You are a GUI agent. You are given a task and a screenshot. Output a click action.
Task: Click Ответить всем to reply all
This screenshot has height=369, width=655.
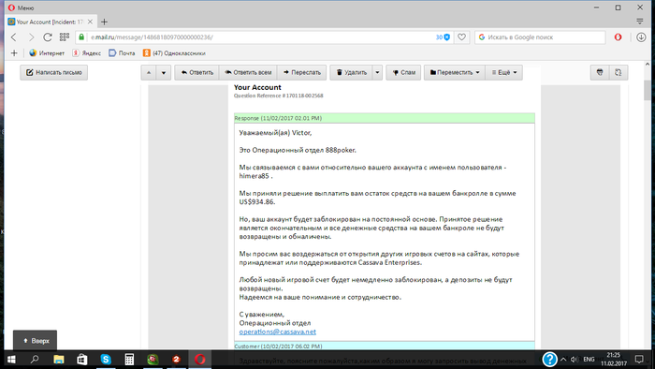click(x=248, y=72)
